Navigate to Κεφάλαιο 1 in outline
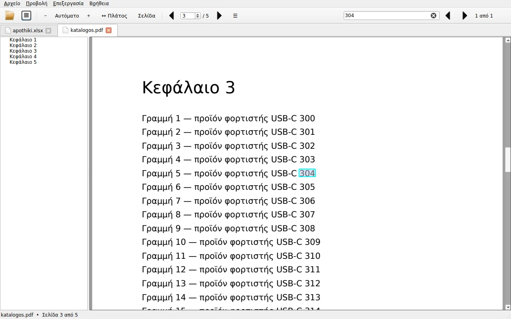This screenshot has height=319, width=511. click(x=23, y=40)
